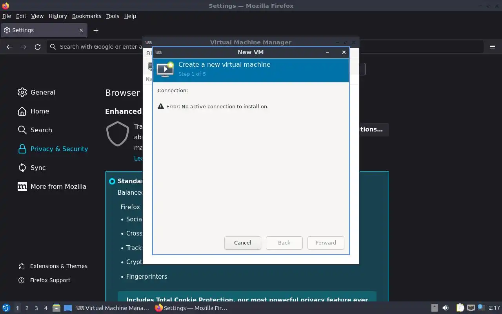Viewport: 502px width, 314px height.
Task: Open Sync settings category
Action: tap(32, 168)
